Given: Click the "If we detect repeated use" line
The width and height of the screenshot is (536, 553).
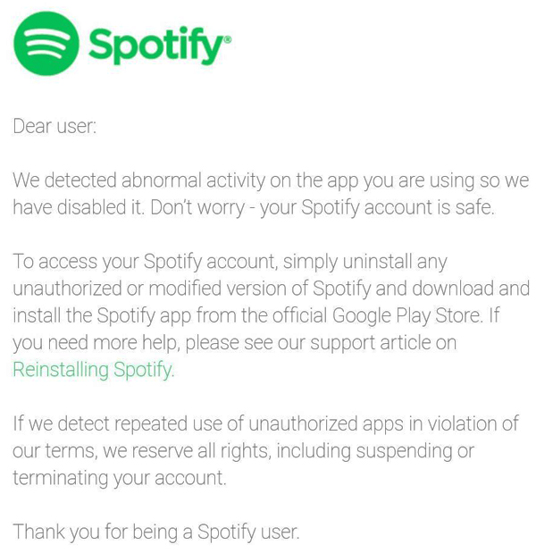Looking at the screenshot, I should point(265,423).
